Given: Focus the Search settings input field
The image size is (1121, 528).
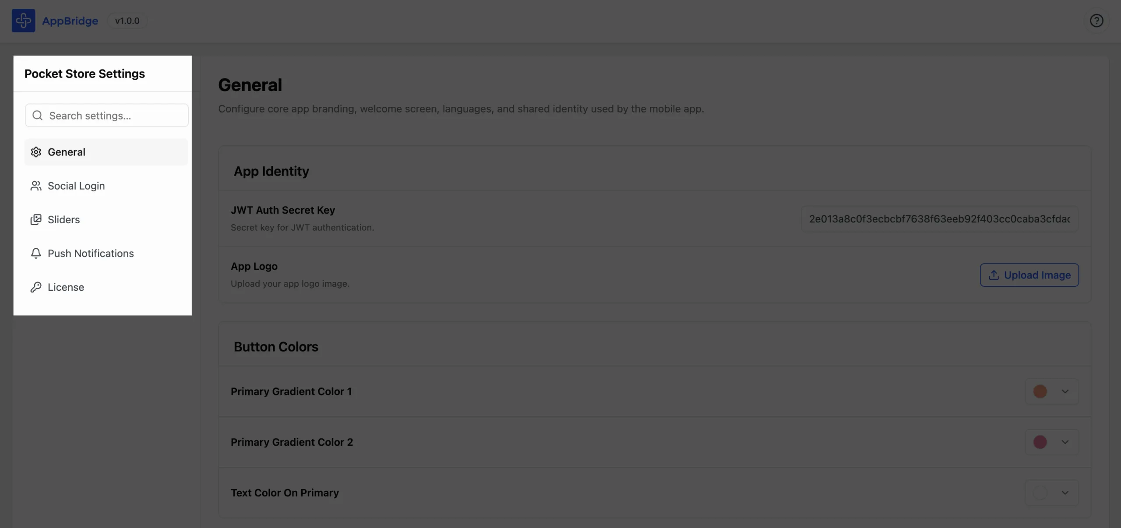Looking at the screenshot, I should pyautogui.click(x=107, y=115).
